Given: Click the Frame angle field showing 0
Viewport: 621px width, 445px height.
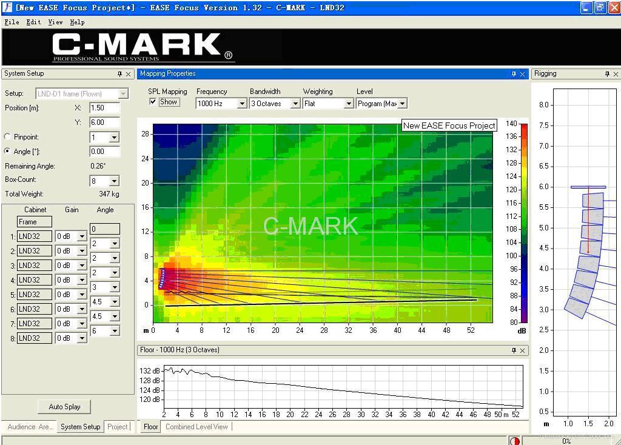Looking at the screenshot, I should 105,229.
